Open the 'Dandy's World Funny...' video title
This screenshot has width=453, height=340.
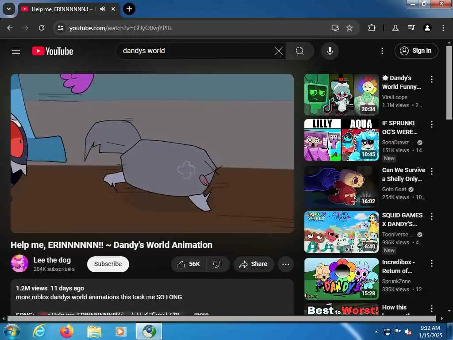[x=402, y=82]
